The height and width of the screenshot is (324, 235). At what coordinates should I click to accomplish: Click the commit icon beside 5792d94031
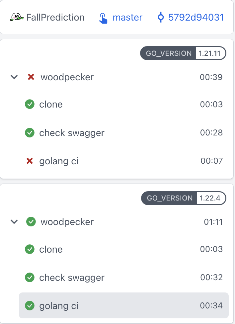[x=161, y=17]
